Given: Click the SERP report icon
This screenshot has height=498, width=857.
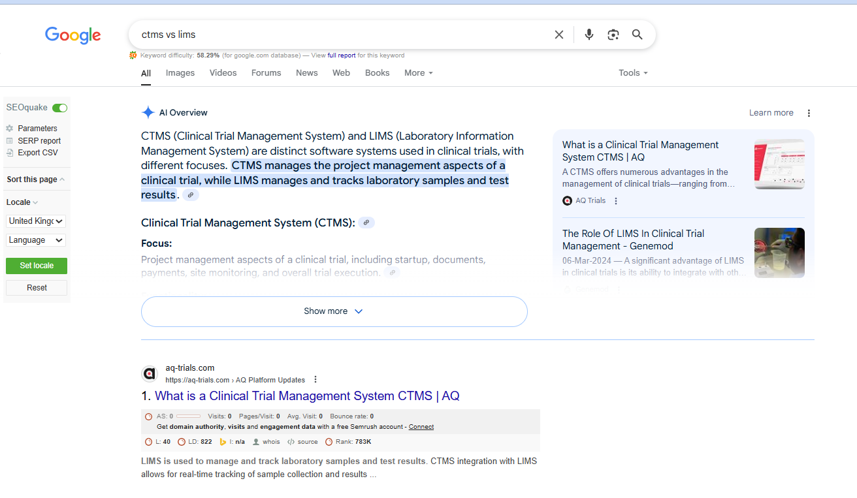Looking at the screenshot, I should click(x=10, y=141).
